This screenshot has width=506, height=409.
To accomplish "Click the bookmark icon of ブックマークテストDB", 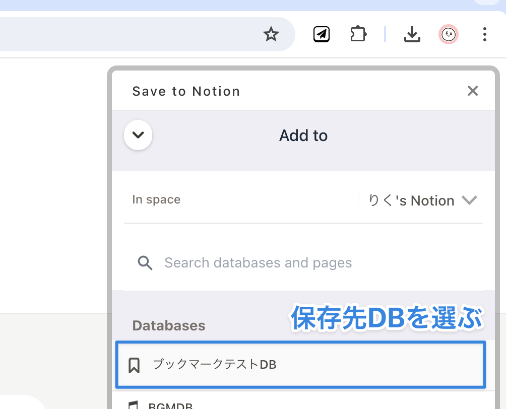I will [134, 365].
